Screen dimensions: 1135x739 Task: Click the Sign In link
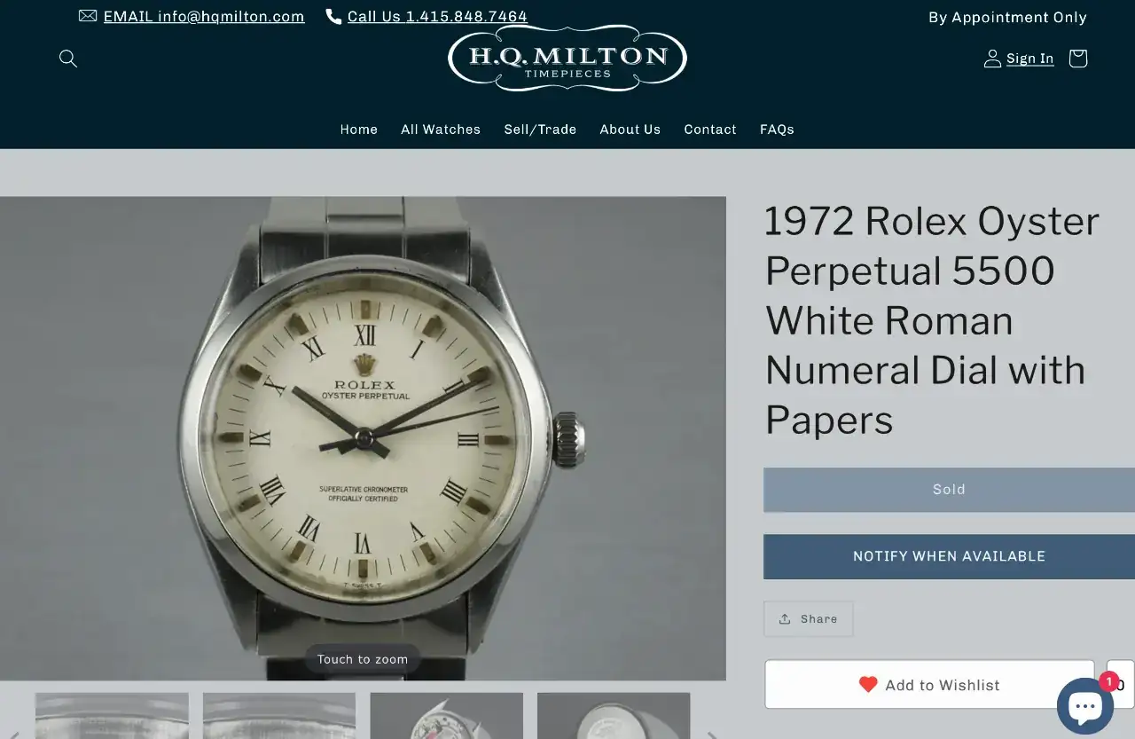click(1029, 59)
